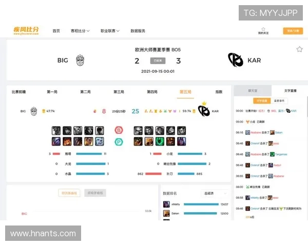Click the crowned KAR logo in game stats row

204,109
